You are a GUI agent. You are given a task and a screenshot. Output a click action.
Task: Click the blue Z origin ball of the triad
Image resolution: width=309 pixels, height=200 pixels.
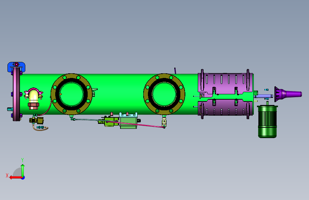pyautogui.click(x=23, y=178)
